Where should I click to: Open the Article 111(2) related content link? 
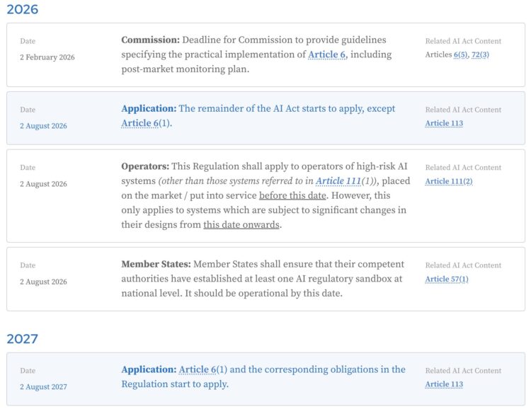pos(449,181)
